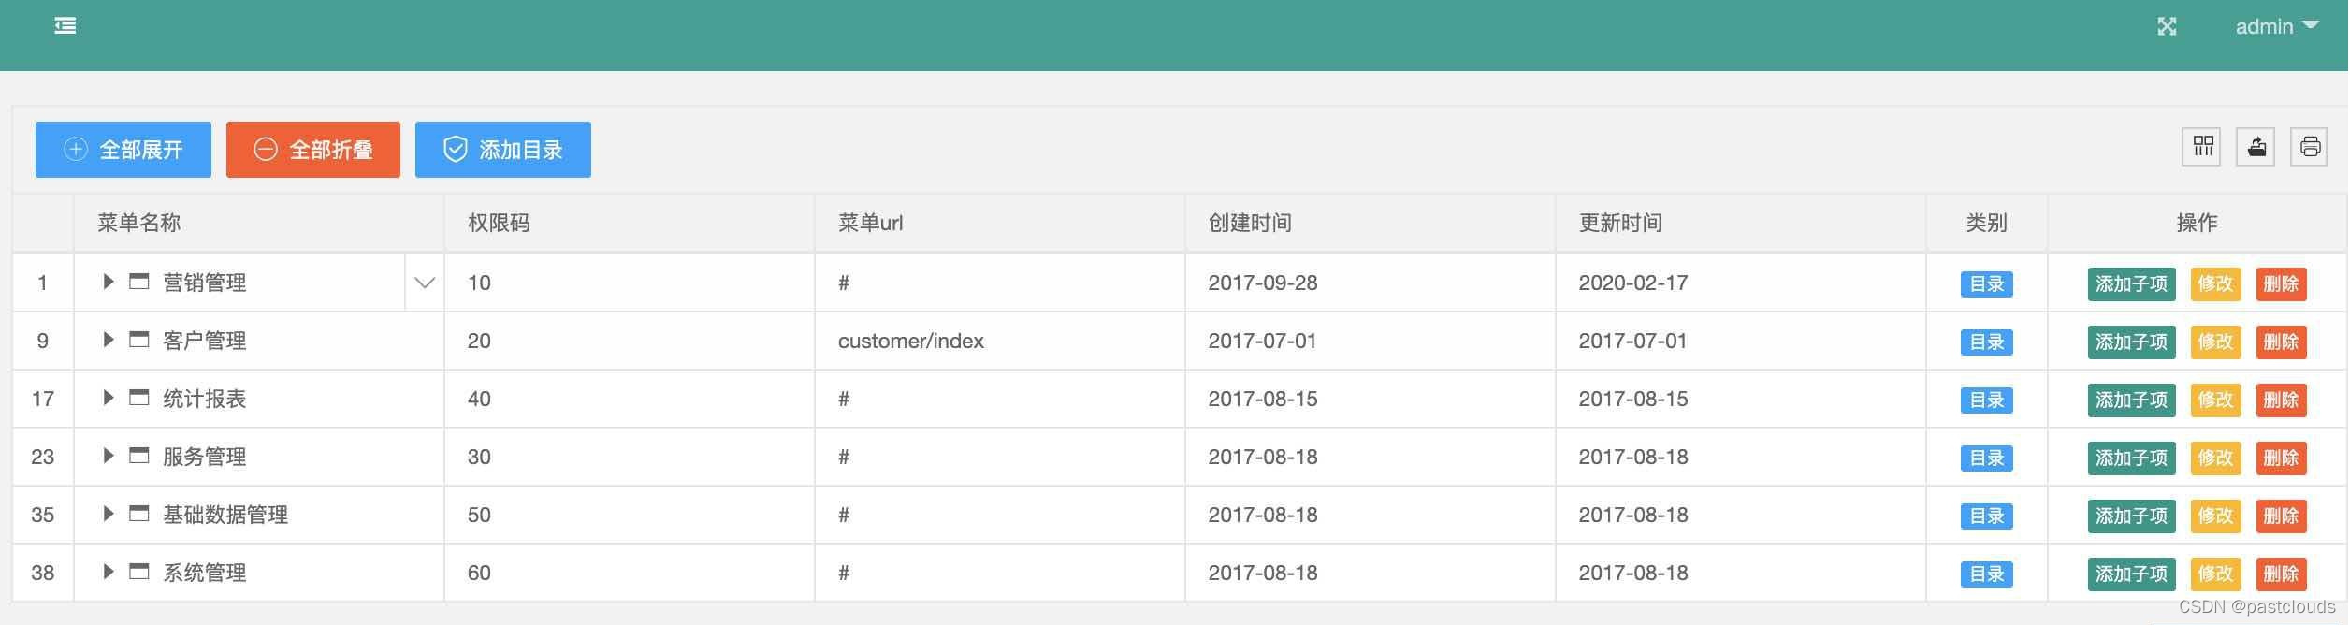Click the folder icon beside 营销管理
The image size is (2350, 625).
coord(138,282)
